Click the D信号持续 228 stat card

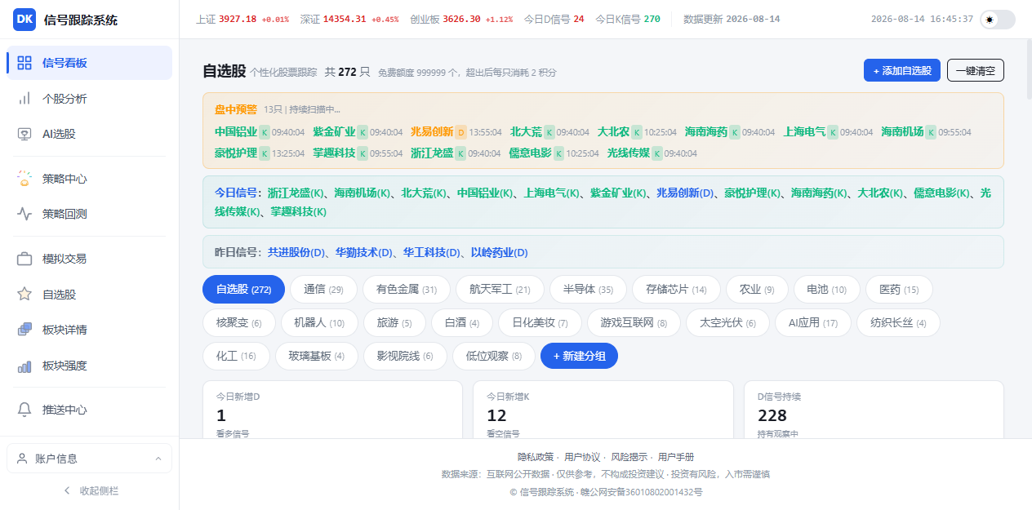click(874, 410)
